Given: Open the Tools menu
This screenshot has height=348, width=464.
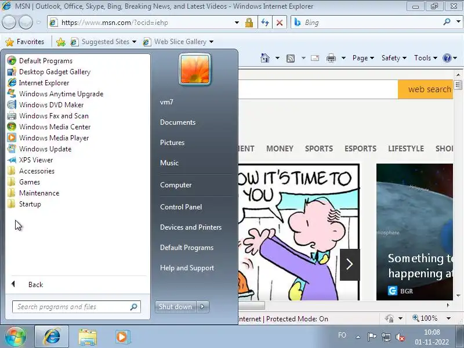Looking at the screenshot, I should pyautogui.click(x=426, y=58).
